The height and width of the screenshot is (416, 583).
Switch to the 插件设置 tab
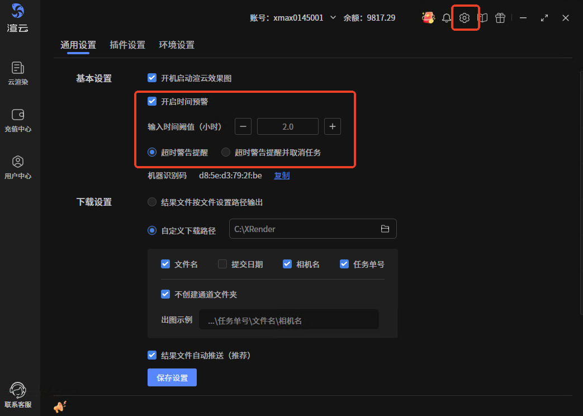coord(127,45)
